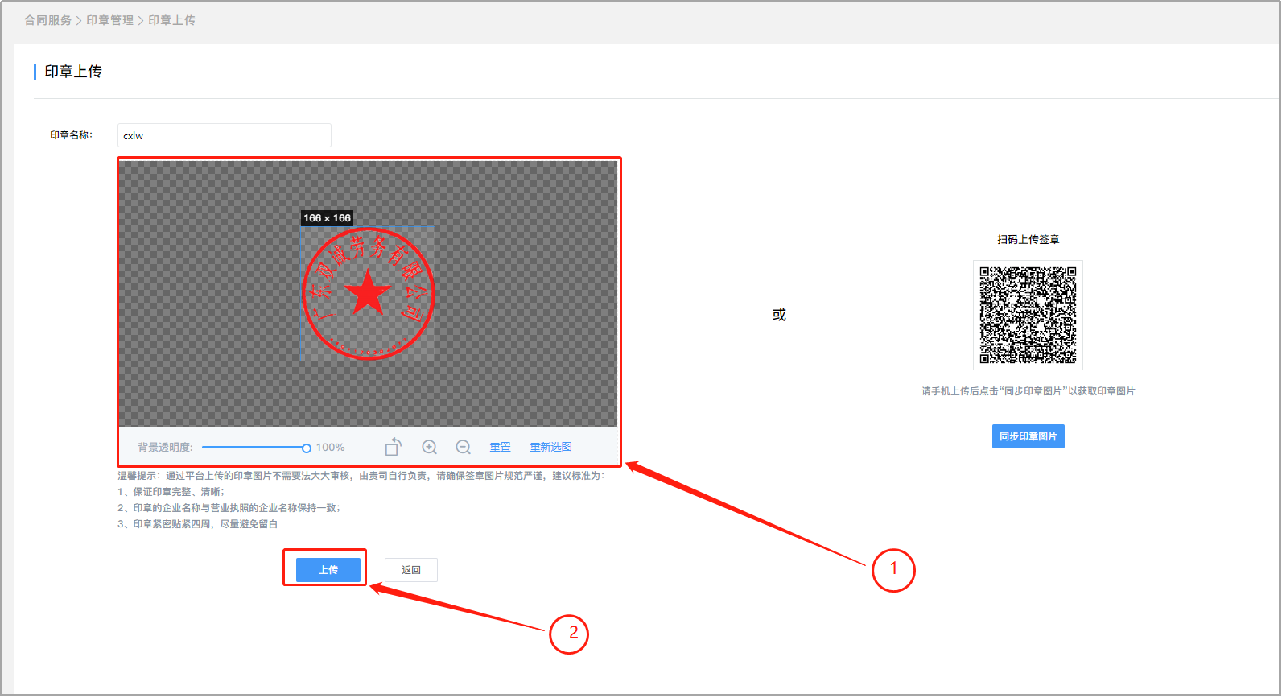
Task: Zoom out of the seal image
Action: (x=464, y=447)
